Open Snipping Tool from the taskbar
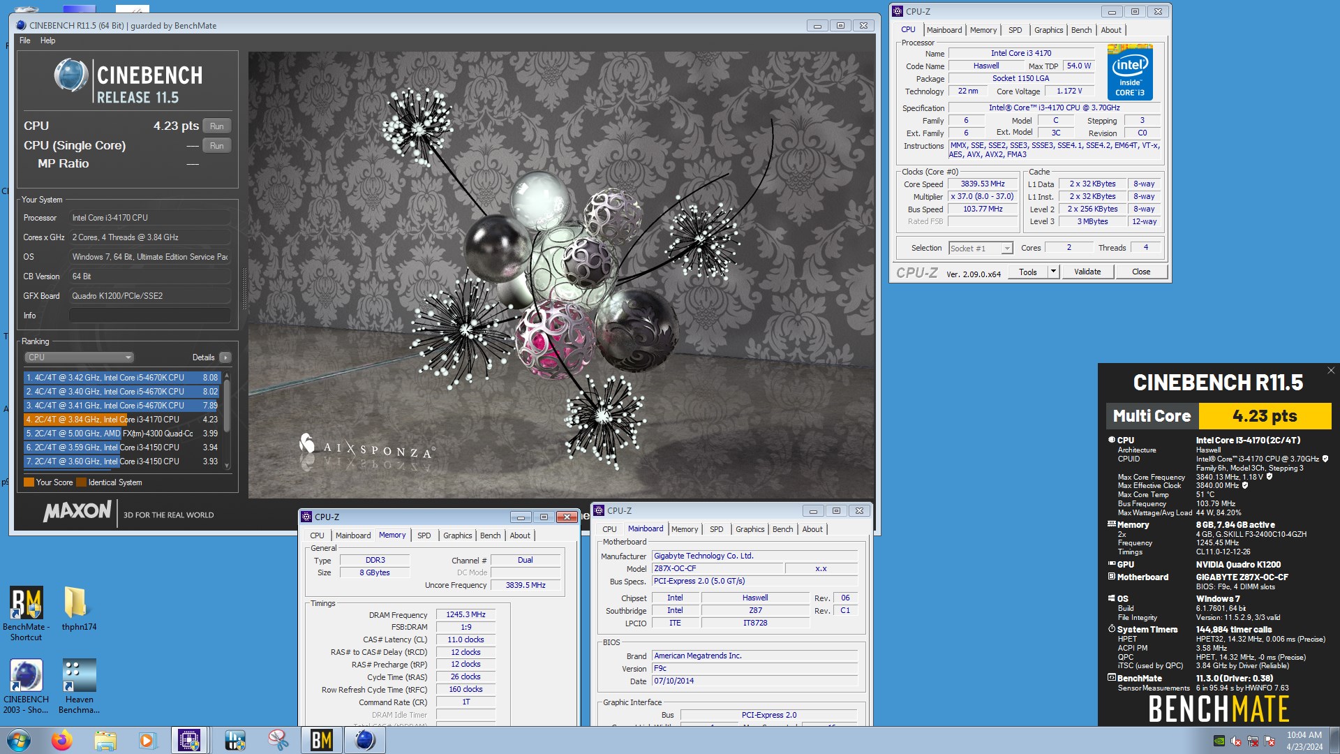This screenshot has width=1340, height=754. pyautogui.click(x=278, y=740)
